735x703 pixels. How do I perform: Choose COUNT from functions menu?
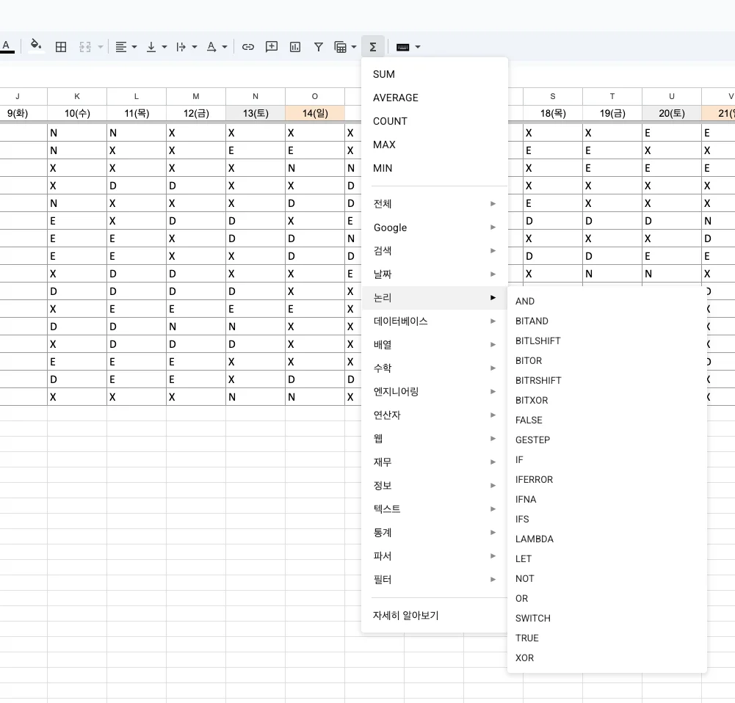click(x=435, y=121)
